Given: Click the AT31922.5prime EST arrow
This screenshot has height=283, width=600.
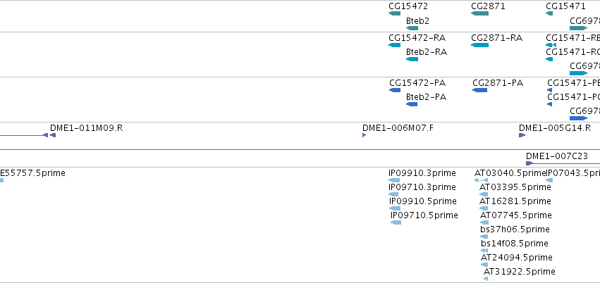Looking at the screenshot, I should pos(486,279).
